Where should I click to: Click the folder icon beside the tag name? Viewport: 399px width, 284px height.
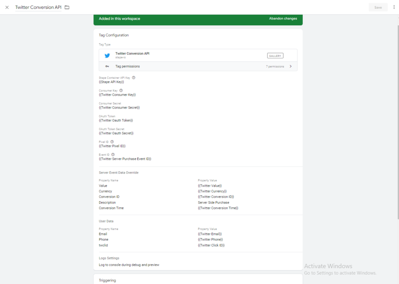coord(67,7)
